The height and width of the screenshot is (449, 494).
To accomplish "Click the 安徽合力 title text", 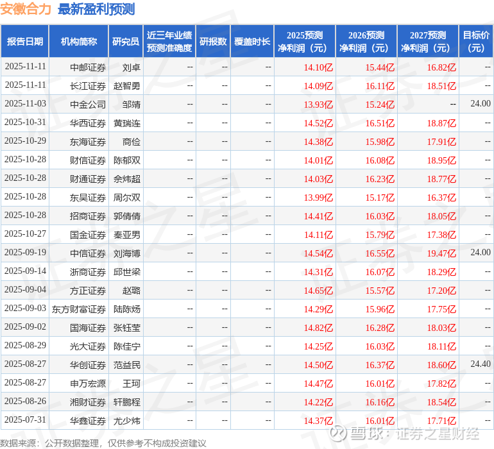I will [26, 9].
